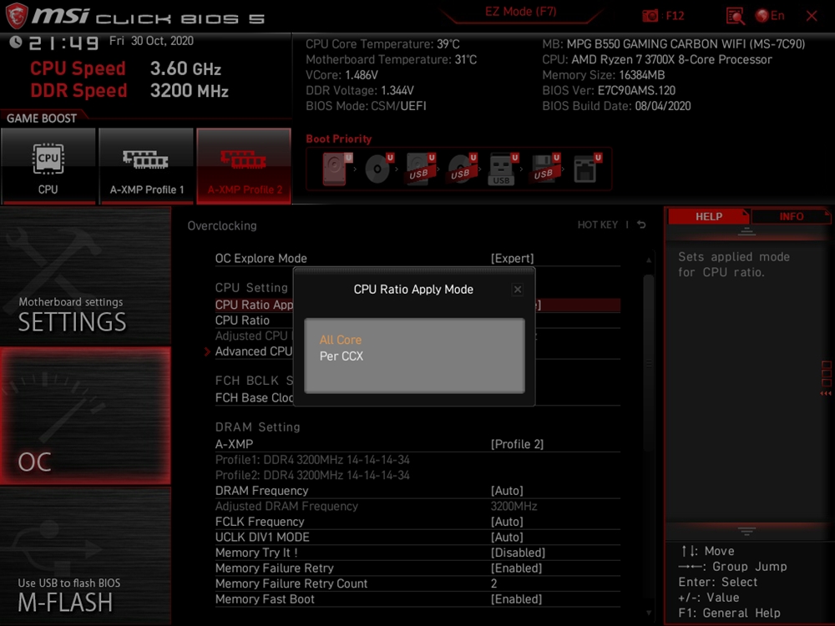
Task: Open the BIOS search magnifier icon
Action: 735,16
